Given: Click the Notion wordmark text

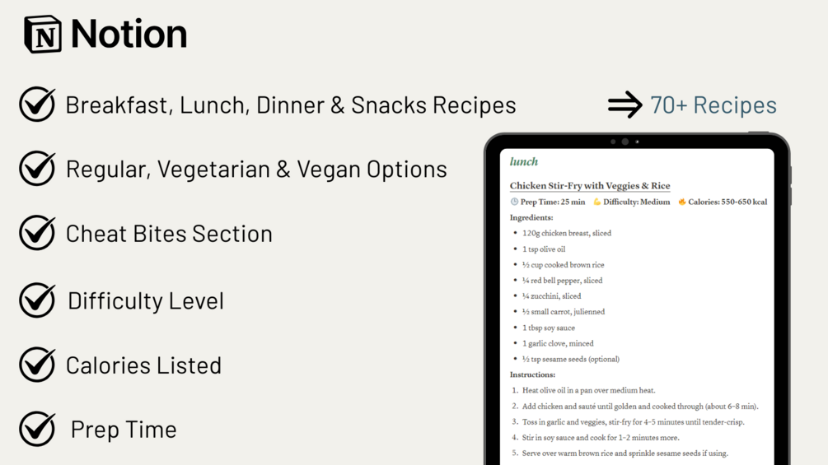Looking at the screenshot, I should [x=129, y=35].
